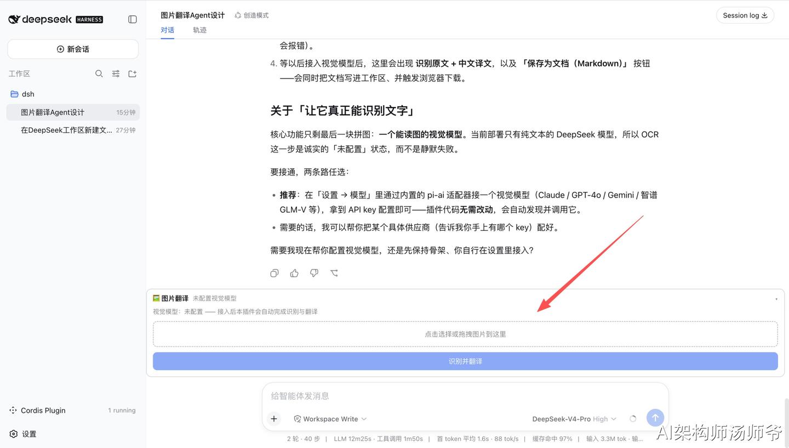Screen dimensions: 789x448
Task: Switch to the 对话 tab
Action: (x=167, y=30)
